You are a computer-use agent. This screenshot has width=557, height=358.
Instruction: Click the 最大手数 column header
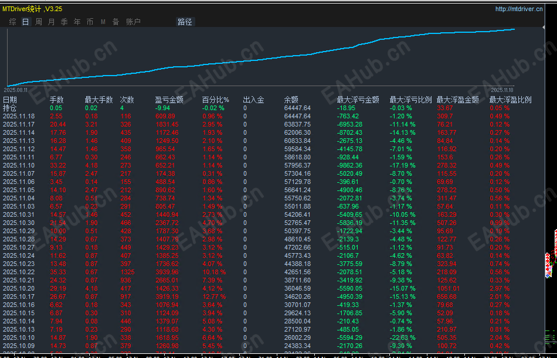click(x=99, y=100)
